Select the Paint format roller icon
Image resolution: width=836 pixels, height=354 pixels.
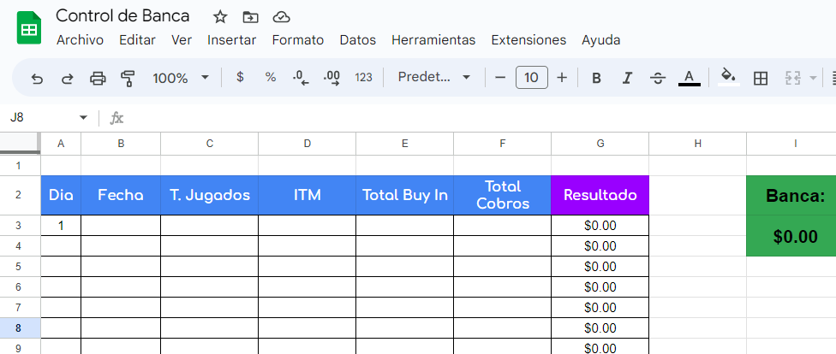pyautogui.click(x=128, y=79)
